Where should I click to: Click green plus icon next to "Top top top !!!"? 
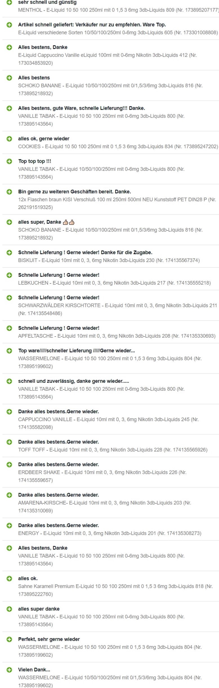[9, 161]
